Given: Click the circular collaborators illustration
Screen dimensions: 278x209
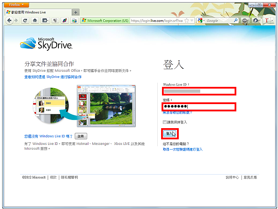Looking at the screenshot, I should point(51,105).
